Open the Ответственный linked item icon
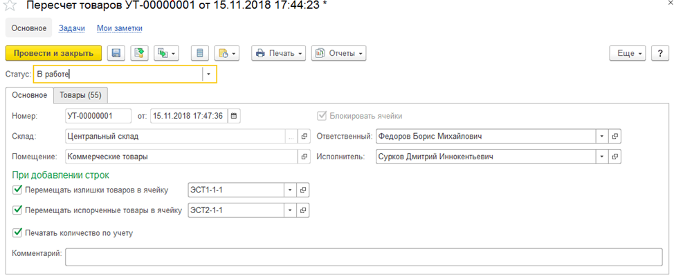 pos(615,136)
